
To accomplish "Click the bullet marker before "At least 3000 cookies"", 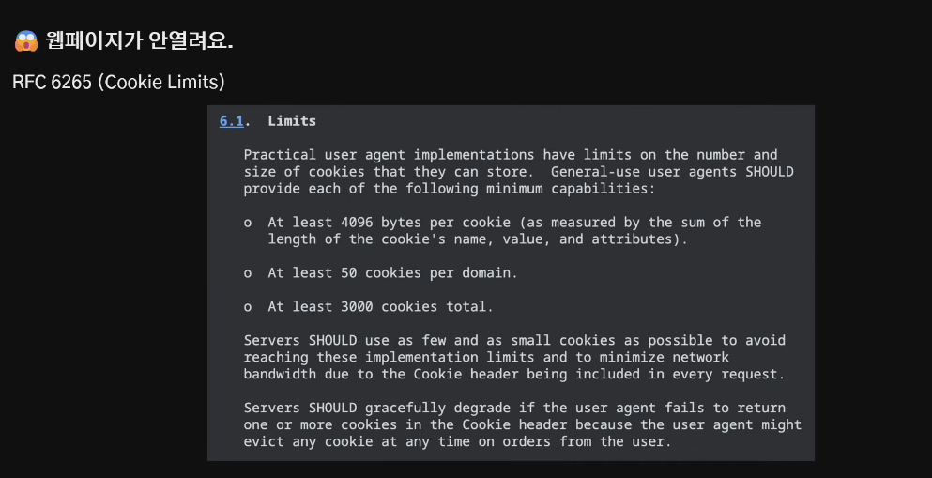I will 248,307.
